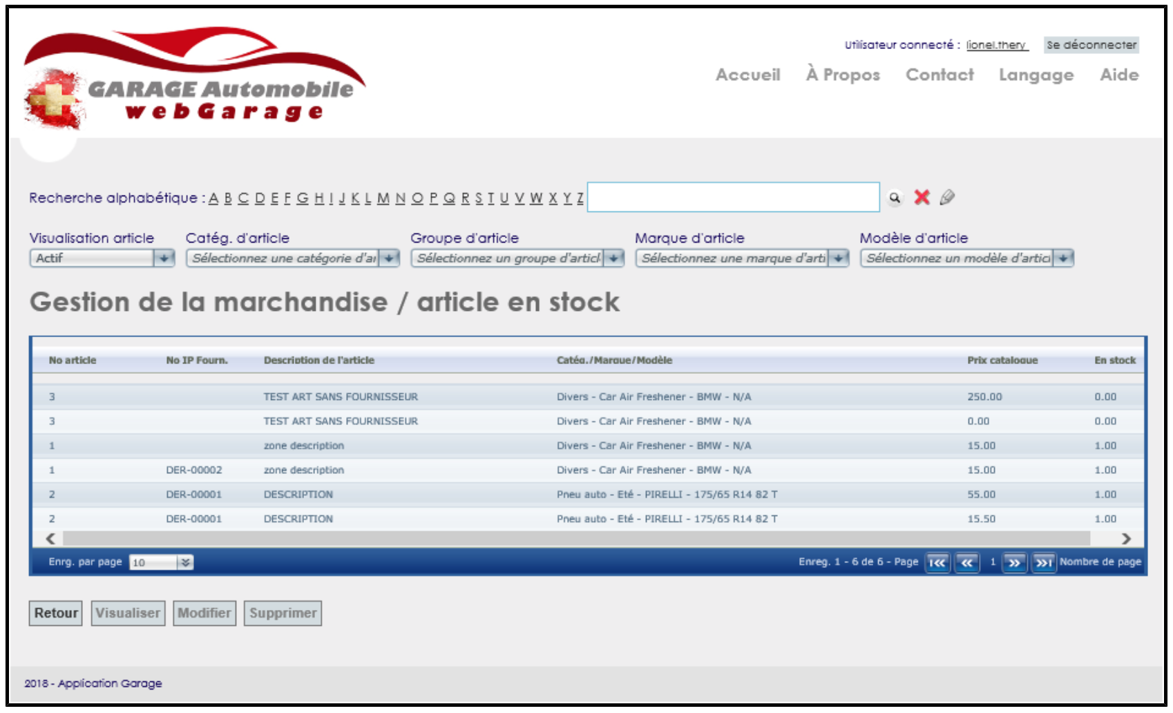Focus the alphabetical search text field
The width and height of the screenshot is (1173, 713).
[732, 198]
